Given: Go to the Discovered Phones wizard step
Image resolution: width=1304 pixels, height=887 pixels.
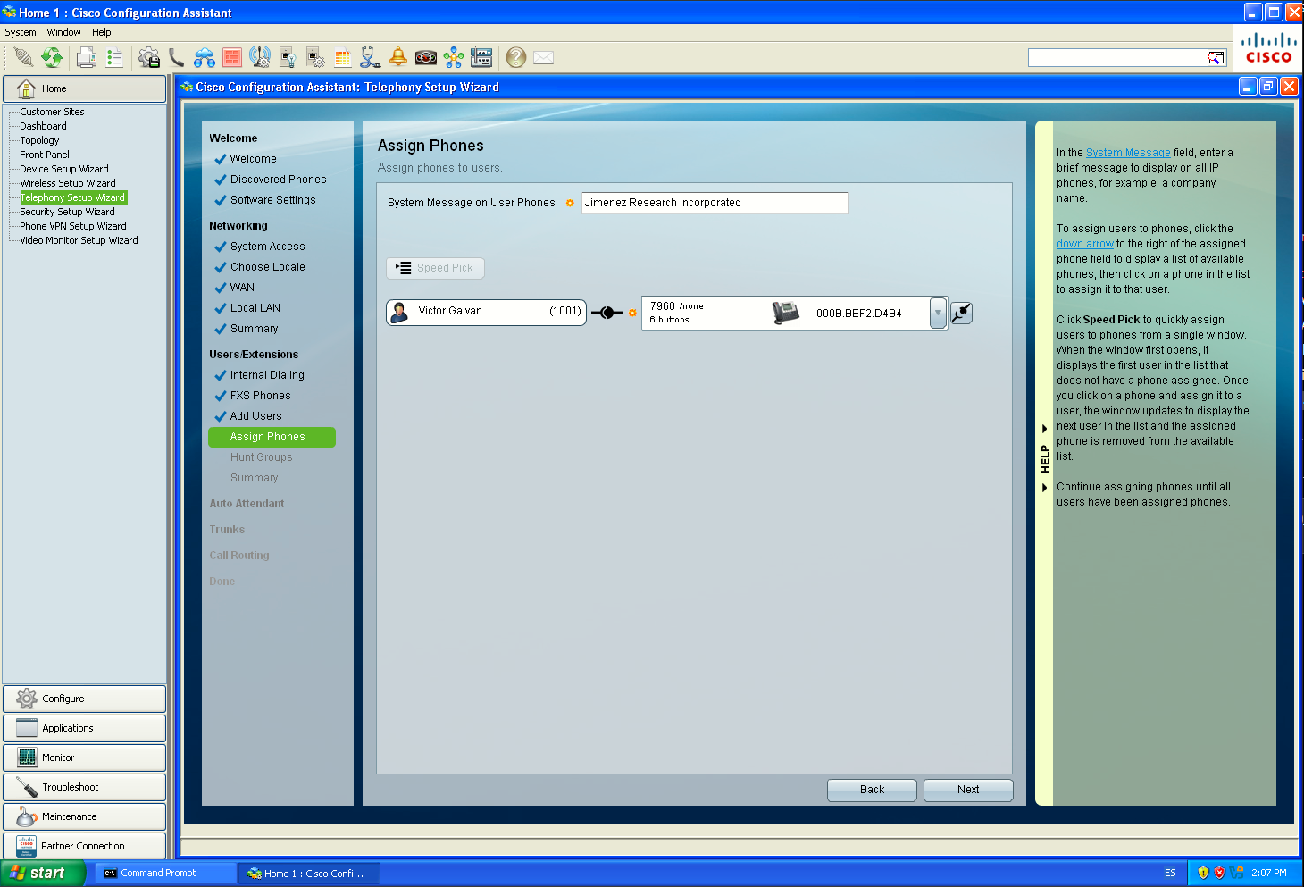Looking at the screenshot, I should [x=278, y=180].
